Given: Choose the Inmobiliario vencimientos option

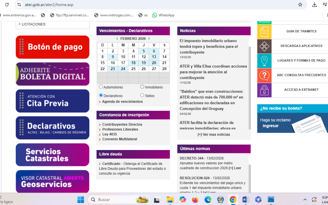Looking at the screenshot, I should (142, 87).
